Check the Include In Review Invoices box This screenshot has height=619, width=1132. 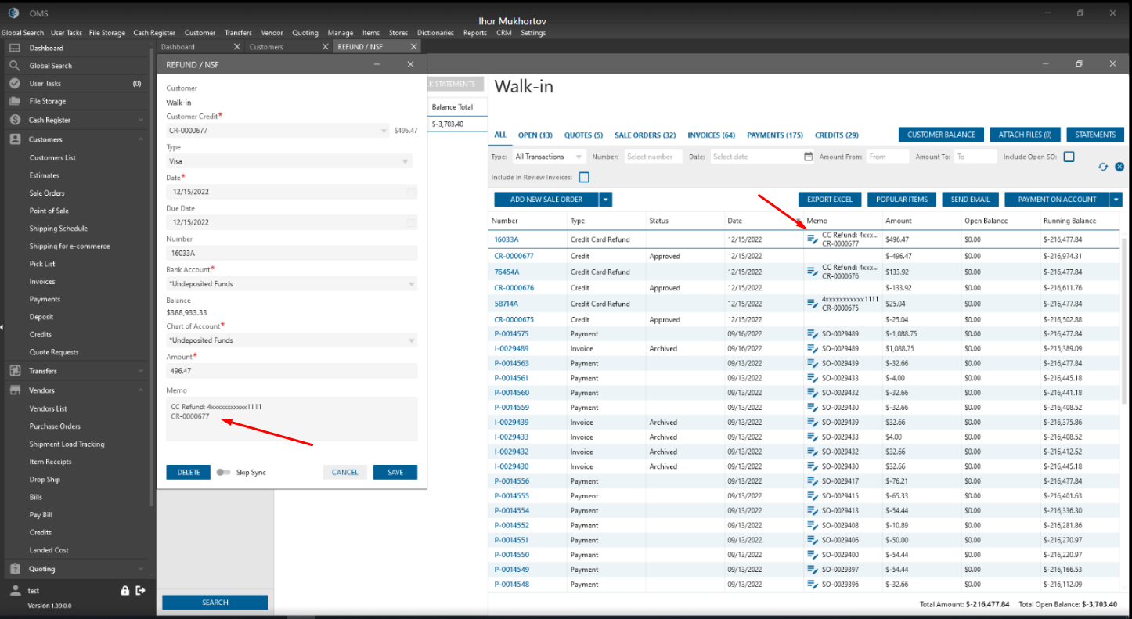(584, 178)
